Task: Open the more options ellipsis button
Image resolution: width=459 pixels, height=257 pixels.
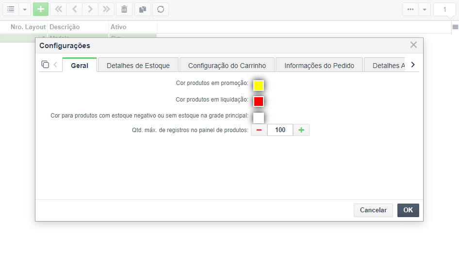Action: [x=410, y=9]
